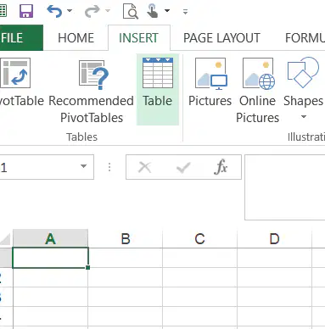Click the A1 cell fill handle
Screen dimensions: 325x329
88,267
